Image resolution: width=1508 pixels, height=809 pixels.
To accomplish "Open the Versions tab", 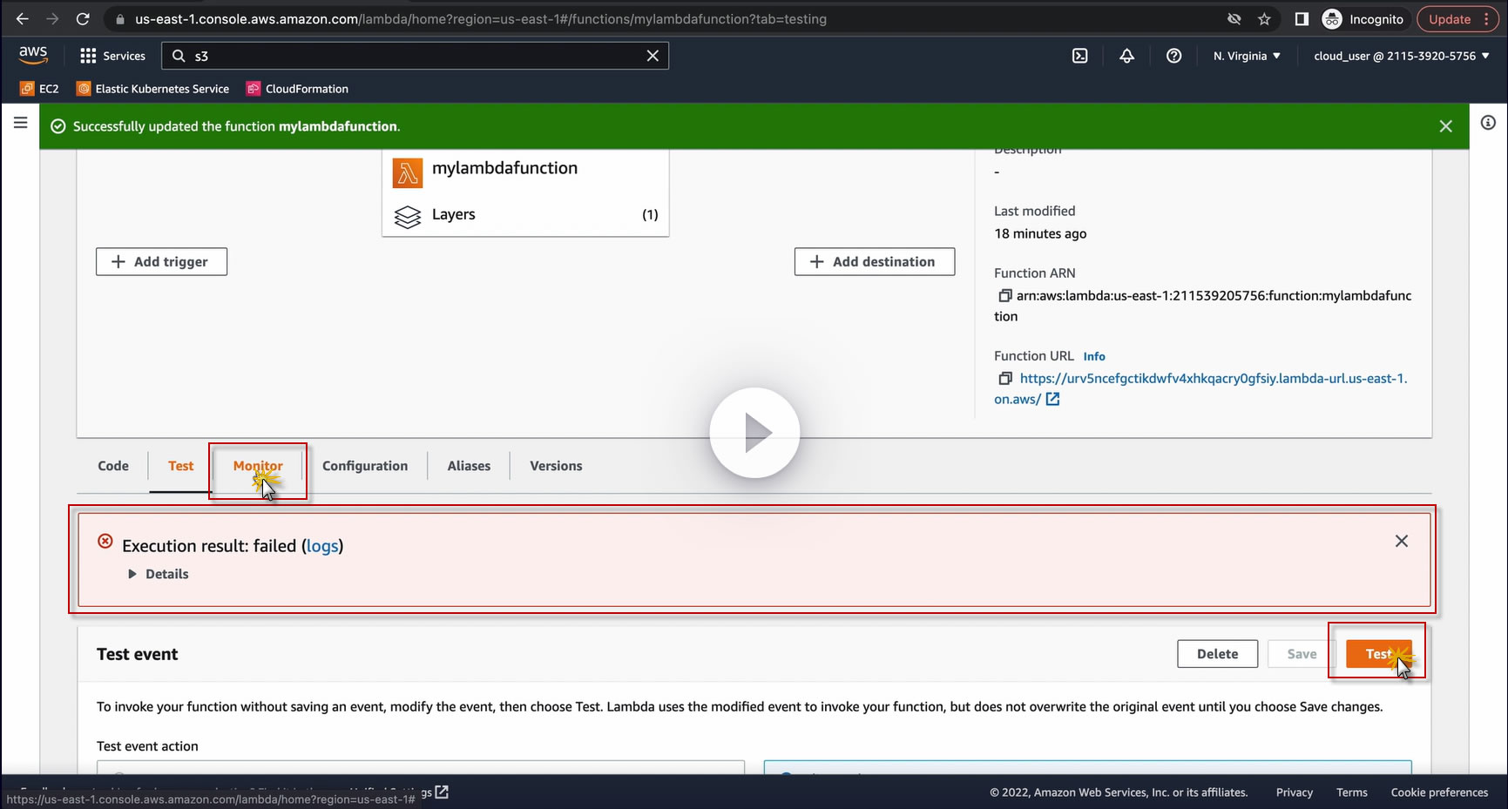I will [556, 466].
